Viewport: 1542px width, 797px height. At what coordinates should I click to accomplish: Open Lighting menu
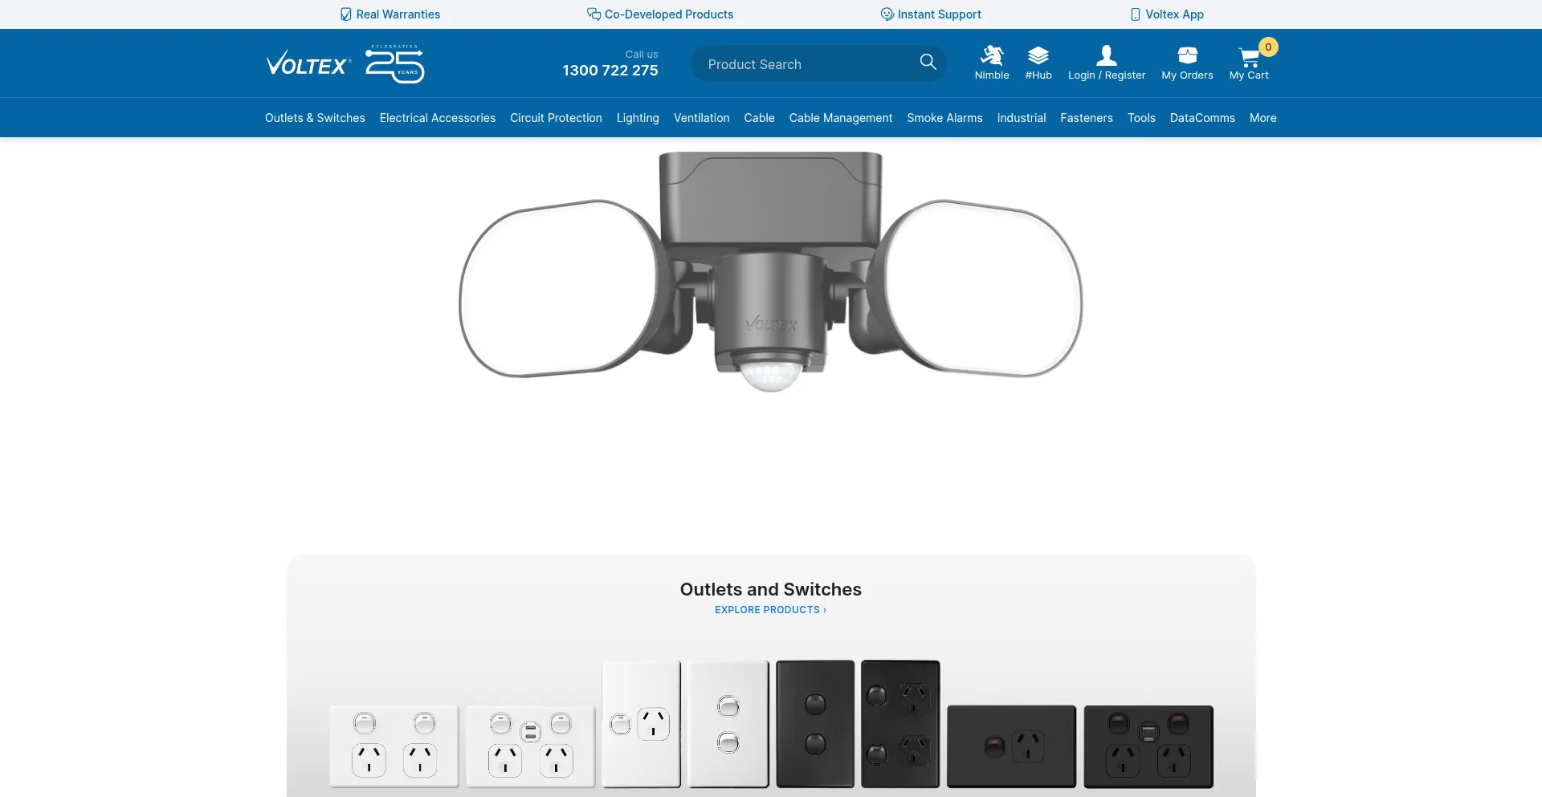(638, 118)
